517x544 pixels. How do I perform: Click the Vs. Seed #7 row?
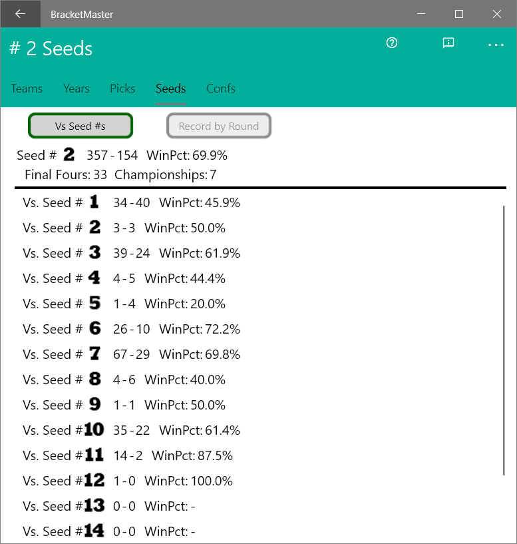(x=132, y=354)
